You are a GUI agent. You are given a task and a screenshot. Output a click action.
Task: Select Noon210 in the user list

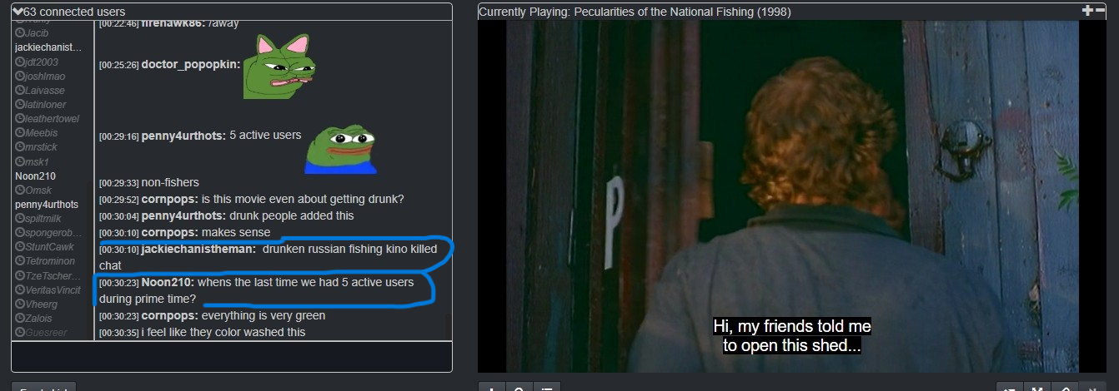click(x=35, y=176)
